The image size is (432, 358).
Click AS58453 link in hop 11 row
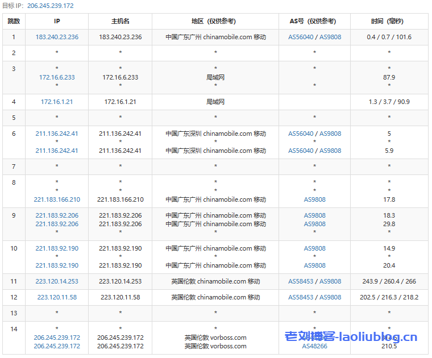[x=301, y=281]
